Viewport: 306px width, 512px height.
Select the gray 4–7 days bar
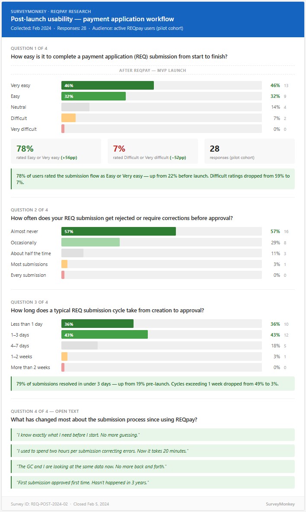click(80, 346)
